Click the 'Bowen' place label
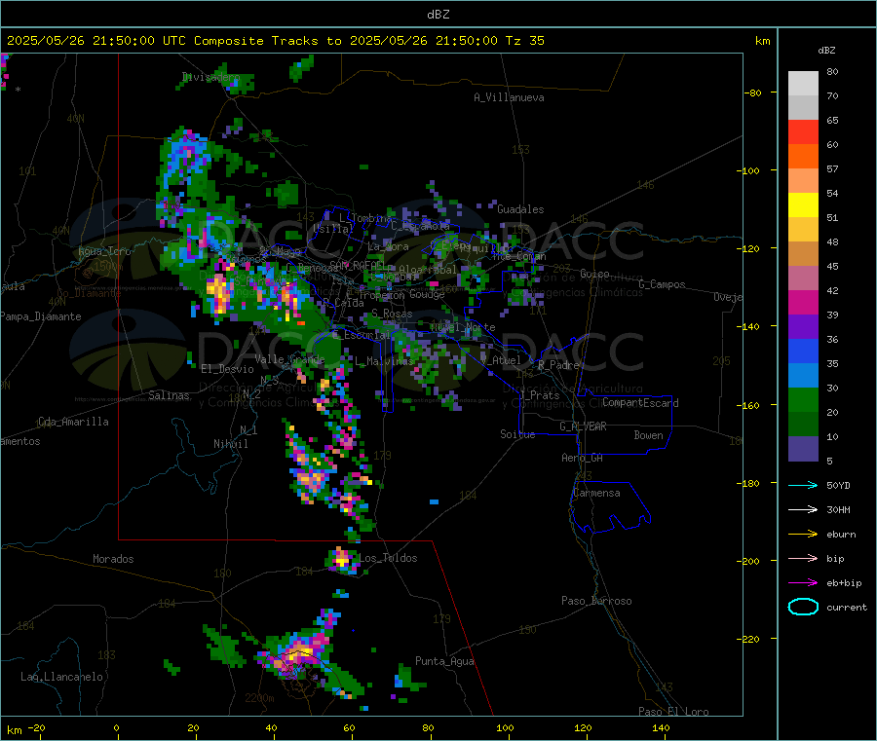The height and width of the screenshot is (741, 877). click(648, 435)
